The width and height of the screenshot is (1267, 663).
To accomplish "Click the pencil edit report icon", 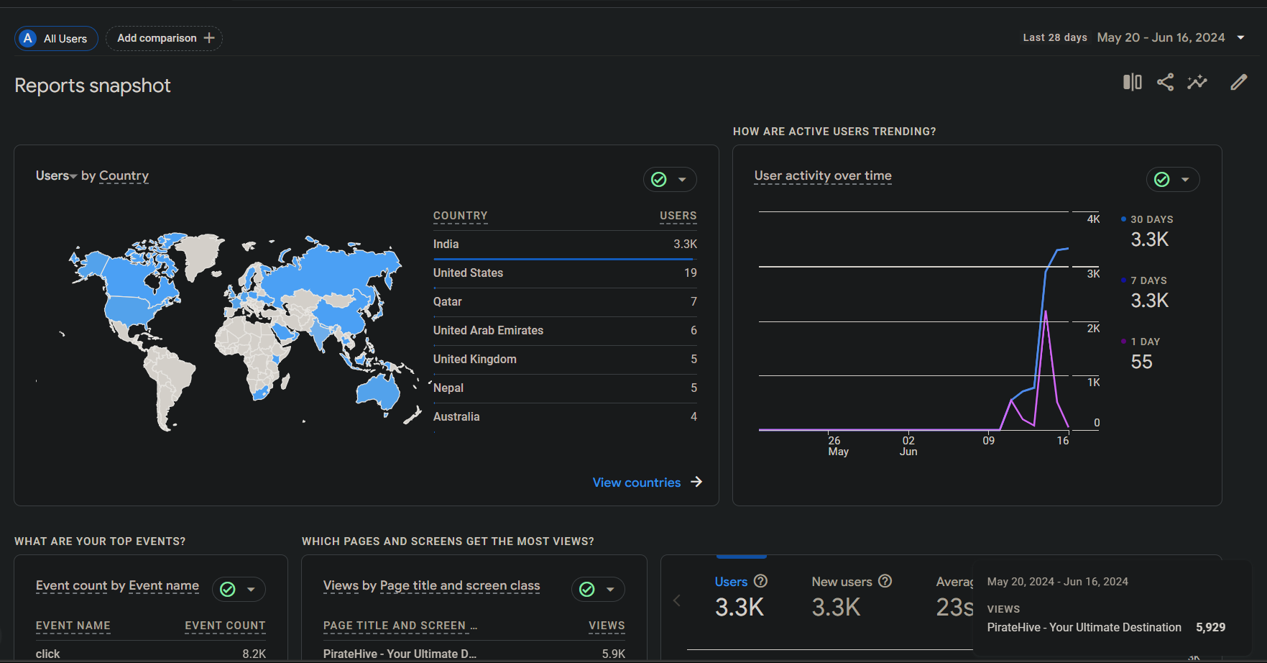I will click(x=1238, y=82).
